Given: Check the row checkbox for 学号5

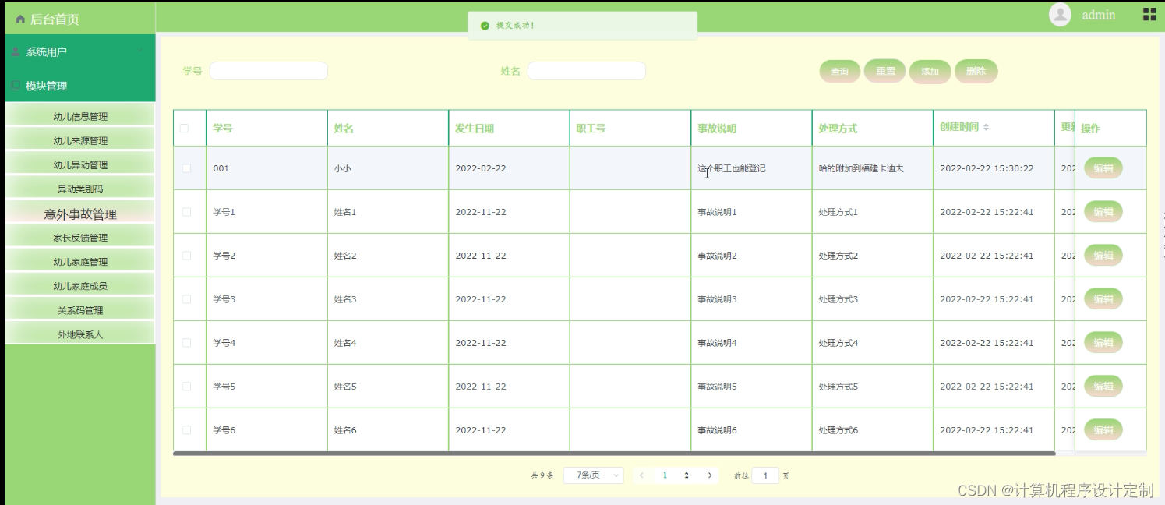Looking at the screenshot, I should click(x=186, y=387).
